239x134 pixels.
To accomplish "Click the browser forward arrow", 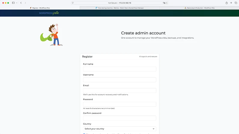I will point(25,3).
